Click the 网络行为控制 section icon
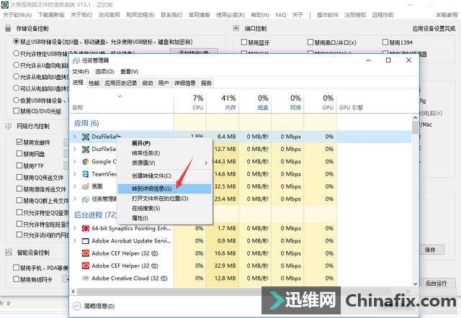This screenshot has width=461, height=318. coord(8,126)
